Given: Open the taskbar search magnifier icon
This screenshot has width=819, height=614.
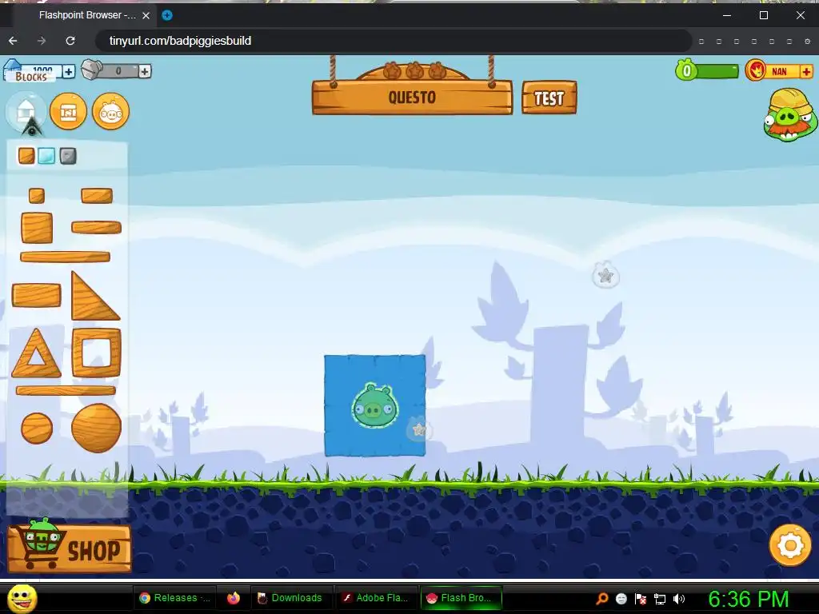Looking at the screenshot, I should click(x=602, y=598).
